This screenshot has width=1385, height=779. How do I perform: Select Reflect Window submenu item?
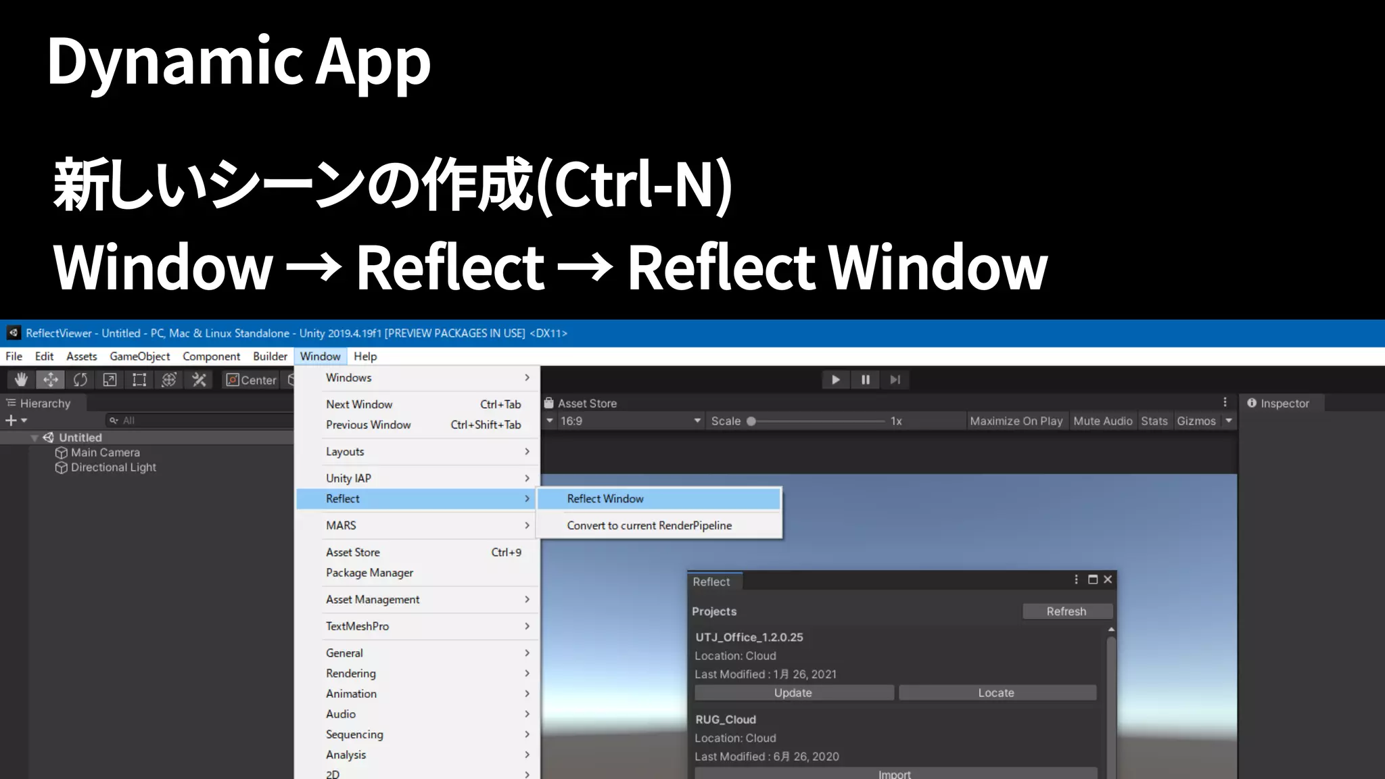pyautogui.click(x=659, y=498)
